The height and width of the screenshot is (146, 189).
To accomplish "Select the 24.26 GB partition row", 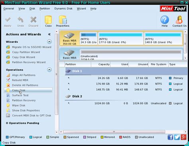I will pos(126,78).
